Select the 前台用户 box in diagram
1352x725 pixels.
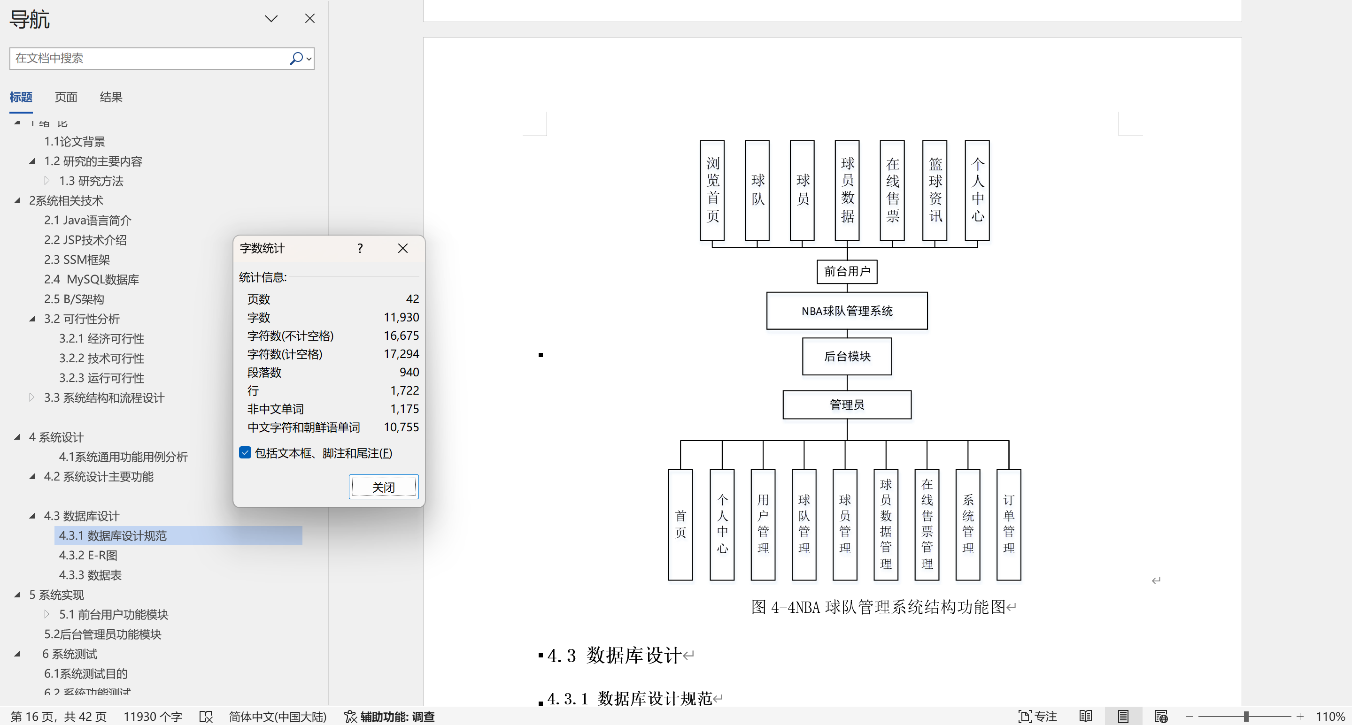pos(847,271)
